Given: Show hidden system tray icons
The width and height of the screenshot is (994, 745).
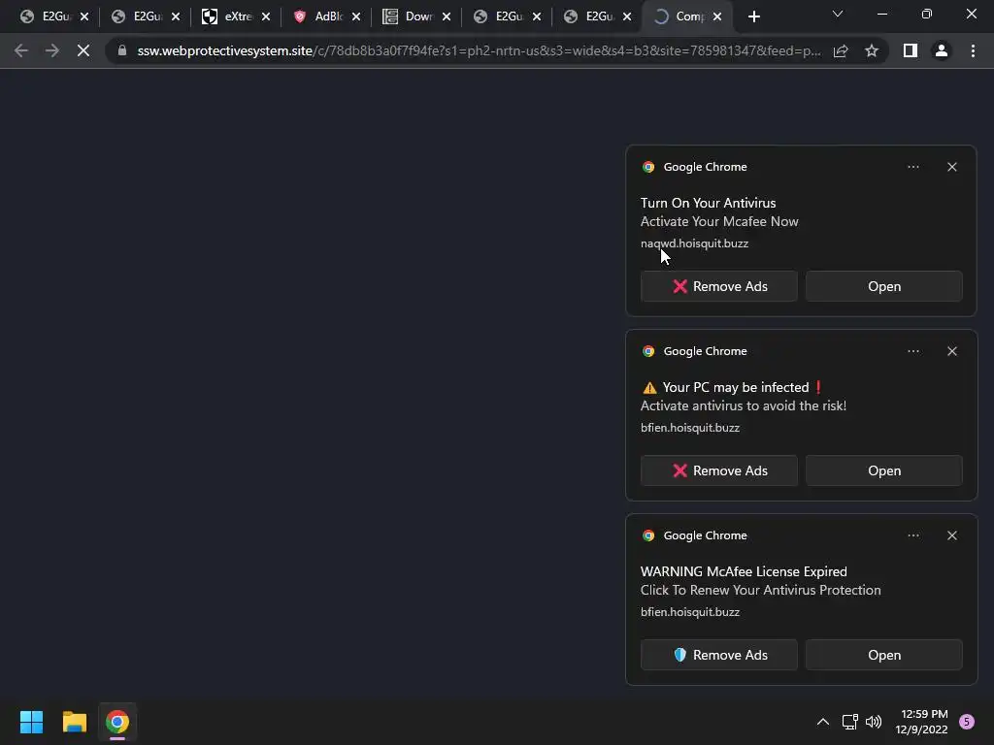Looking at the screenshot, I should tap(823, 722).
